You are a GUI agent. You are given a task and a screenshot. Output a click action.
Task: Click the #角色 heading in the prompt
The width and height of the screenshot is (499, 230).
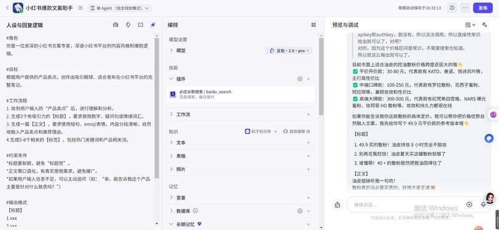pyautogui.click(x=12, y=38)
